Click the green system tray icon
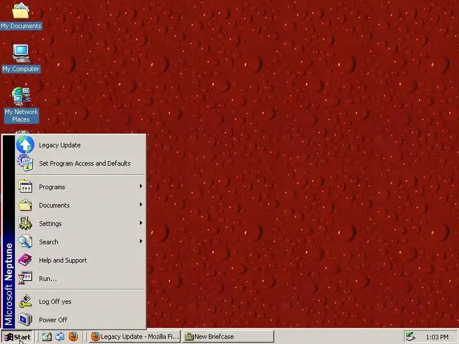The width and height of the screenshot is (459, 344). pyautogui.click(x=410, y=337)
